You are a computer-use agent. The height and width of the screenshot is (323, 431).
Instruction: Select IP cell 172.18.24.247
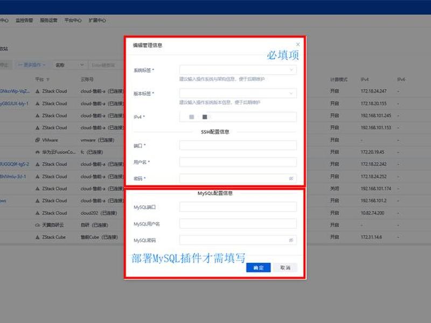(373, 91)
